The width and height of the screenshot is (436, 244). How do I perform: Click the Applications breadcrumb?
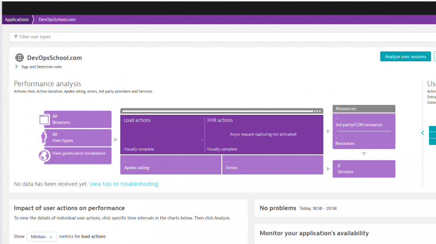[16, 19]
